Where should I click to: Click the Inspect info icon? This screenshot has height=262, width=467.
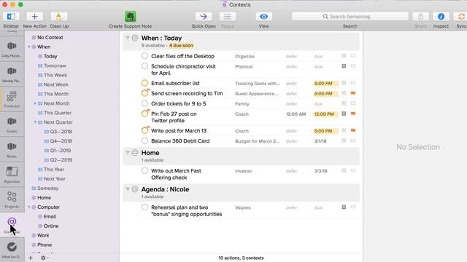pyautogui.click(x=441, y=17)
